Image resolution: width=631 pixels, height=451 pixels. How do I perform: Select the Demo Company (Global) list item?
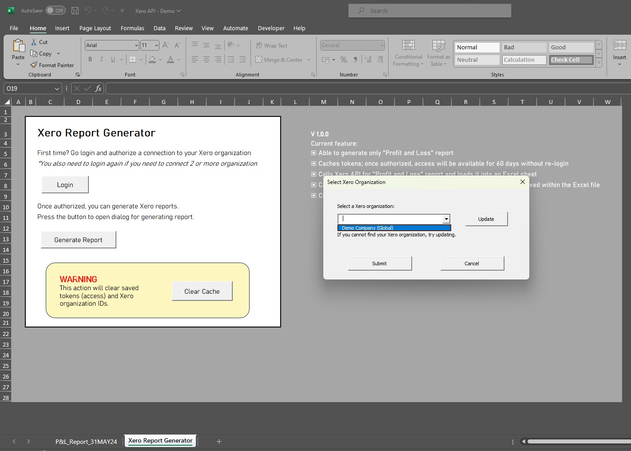point(394,228)
